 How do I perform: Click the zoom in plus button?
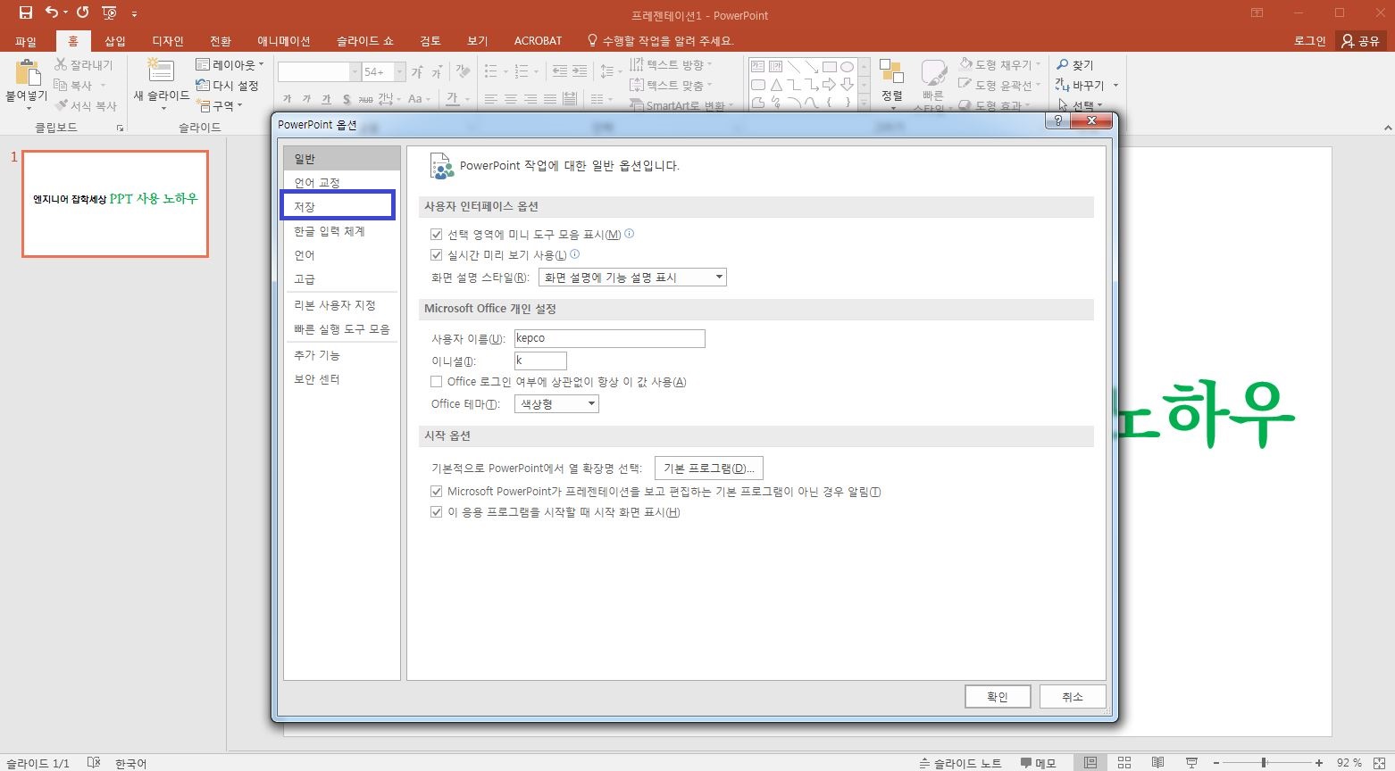click(1319, 763)
